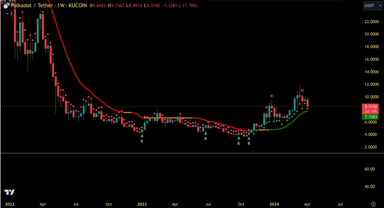384x208 pixels.
Task: Expand the indicator legend showing 2
Action: 8,13
